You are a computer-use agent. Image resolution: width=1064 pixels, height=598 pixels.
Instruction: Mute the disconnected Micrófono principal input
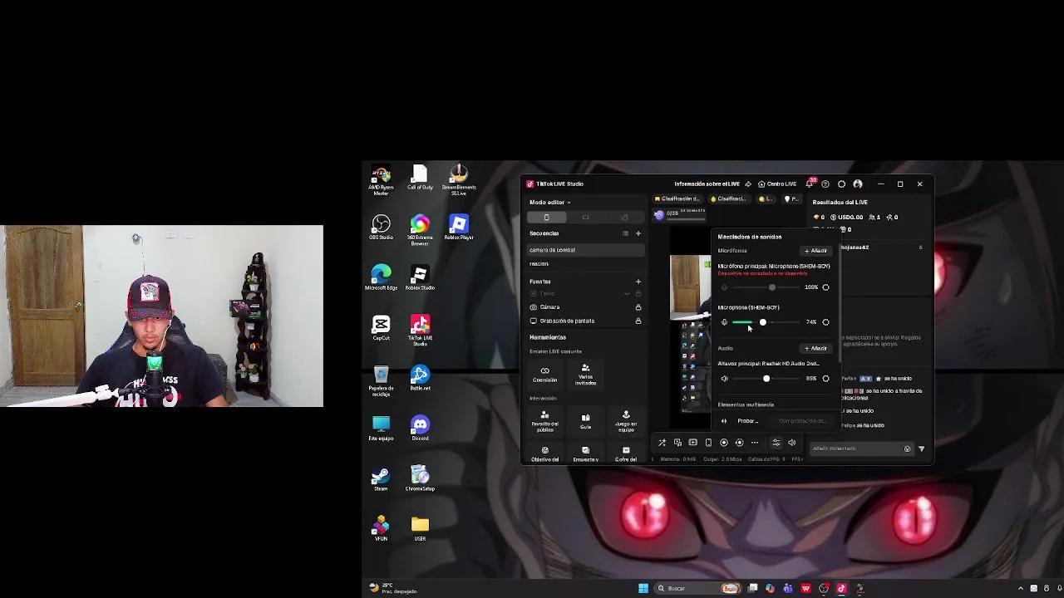point(724,287)
